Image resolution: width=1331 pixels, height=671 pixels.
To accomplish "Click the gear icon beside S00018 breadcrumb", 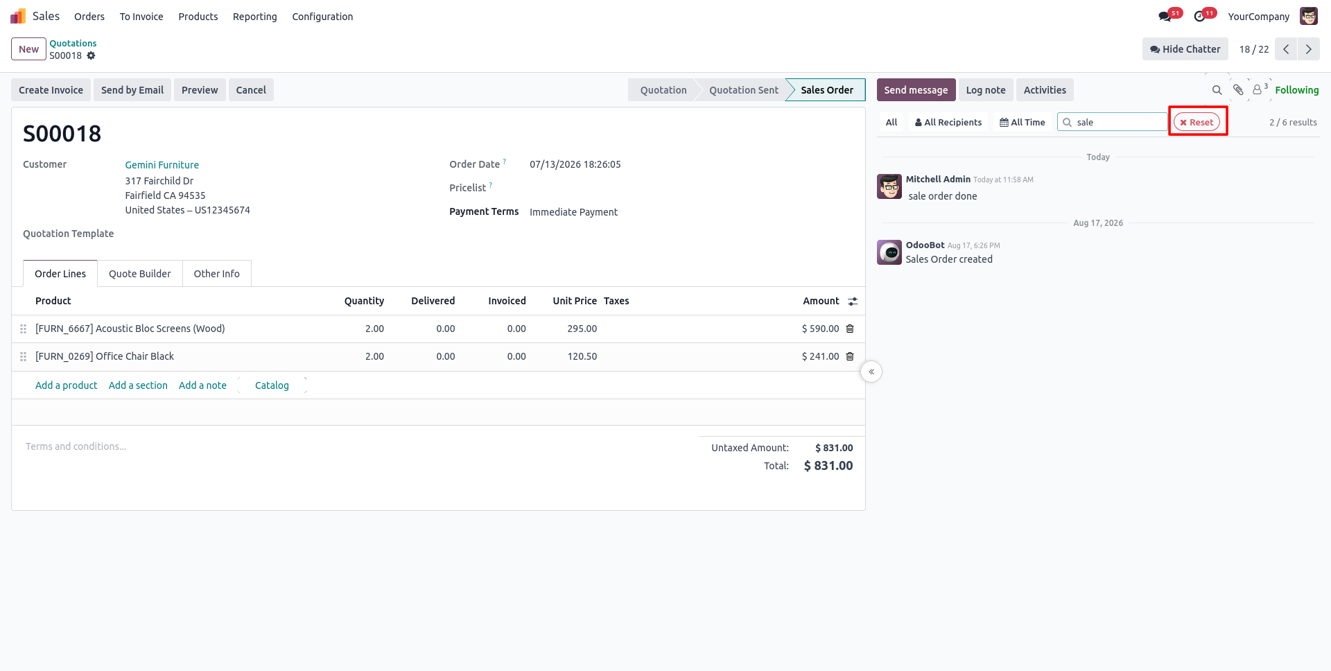I will 91,55.
